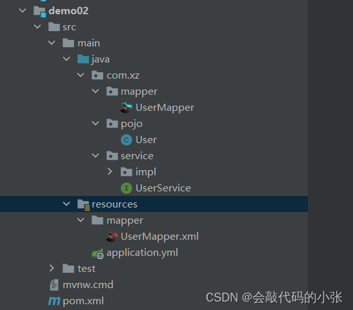Viewport: 353px width, 310px height.
Task: Collapse the main folder chevron
Action: pos(52,43)
